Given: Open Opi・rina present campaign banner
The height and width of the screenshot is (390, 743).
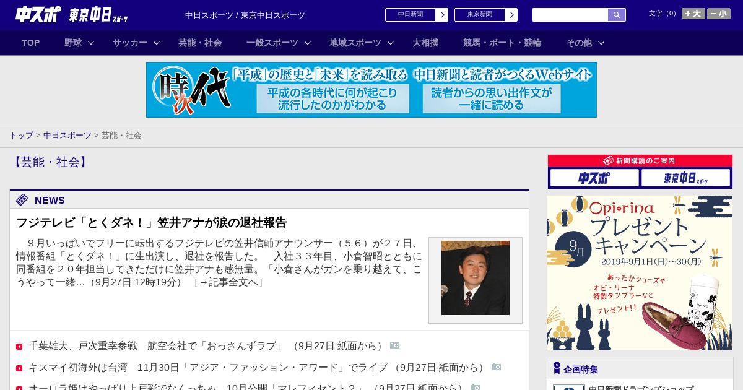Looking at the screenshot, I should click(640, 273).
